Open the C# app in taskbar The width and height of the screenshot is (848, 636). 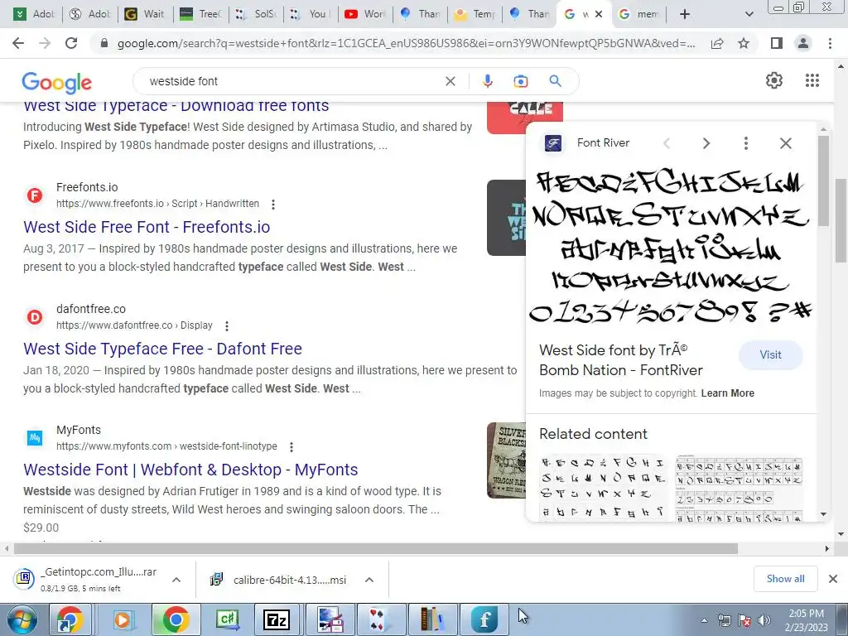click(x=227, y=619)
